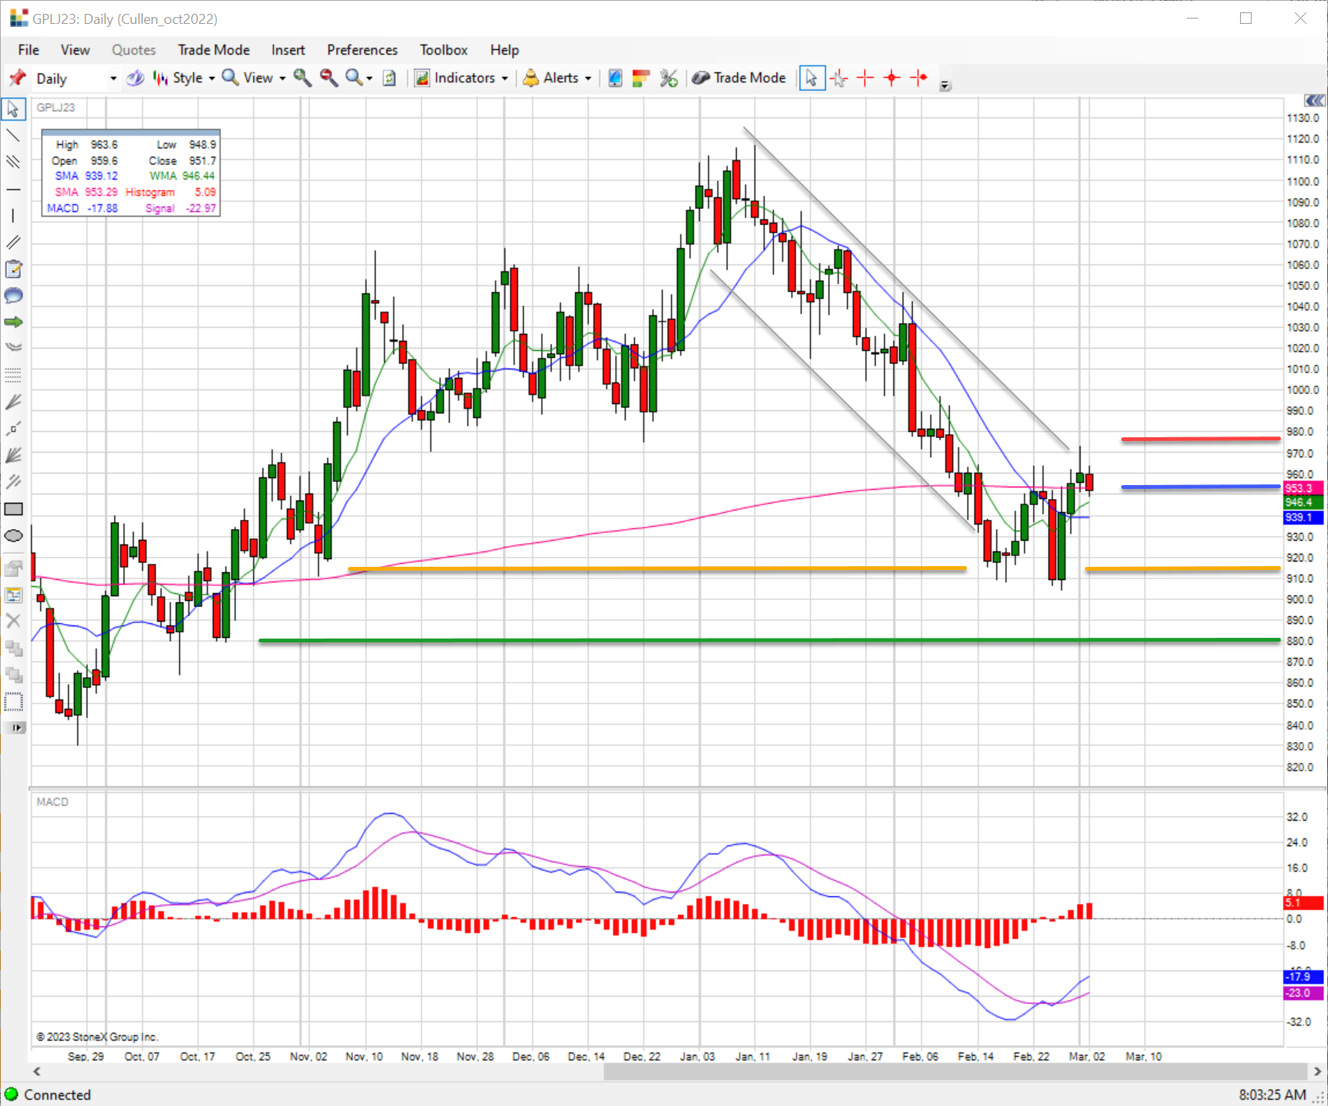Expand the left drawing toolbar arrow
Viewport: 1328px width, 1106px height.
point(16,727)
